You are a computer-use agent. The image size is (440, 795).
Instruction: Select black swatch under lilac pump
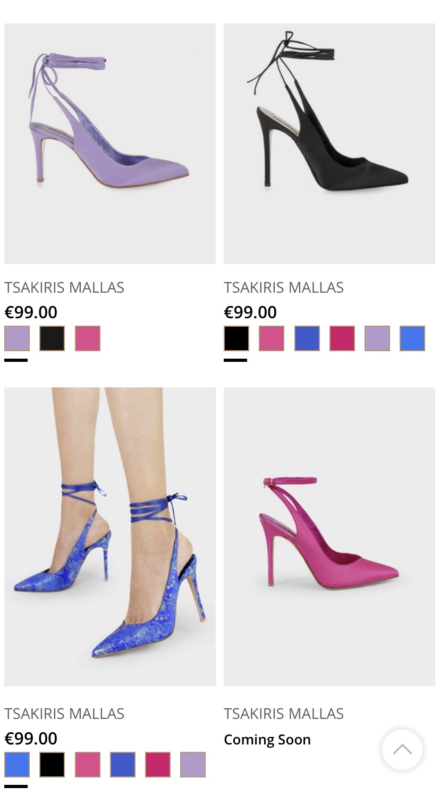coord(52,338)
